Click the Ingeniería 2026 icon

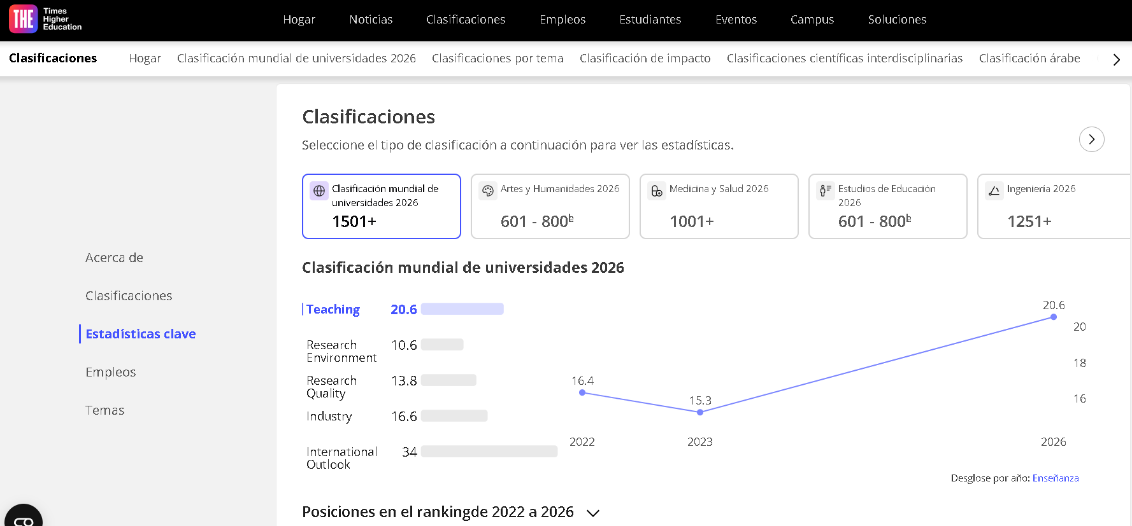click(x=994, y=191)
